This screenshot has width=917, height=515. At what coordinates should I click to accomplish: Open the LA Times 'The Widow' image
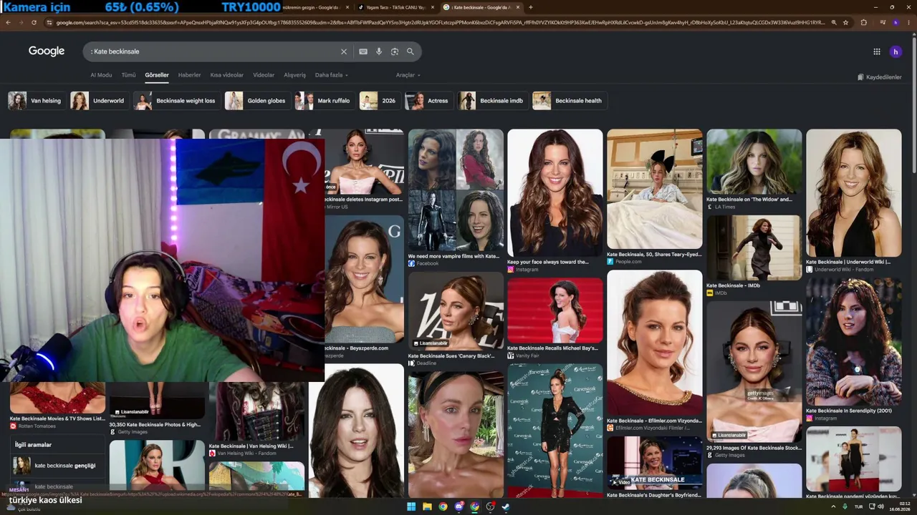click(x=754, y=162)
